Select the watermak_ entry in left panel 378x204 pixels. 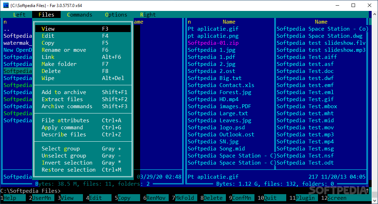tap(18, 43)
